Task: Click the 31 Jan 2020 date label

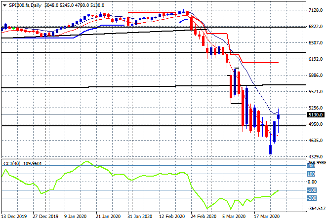Action: click(140, 217)
